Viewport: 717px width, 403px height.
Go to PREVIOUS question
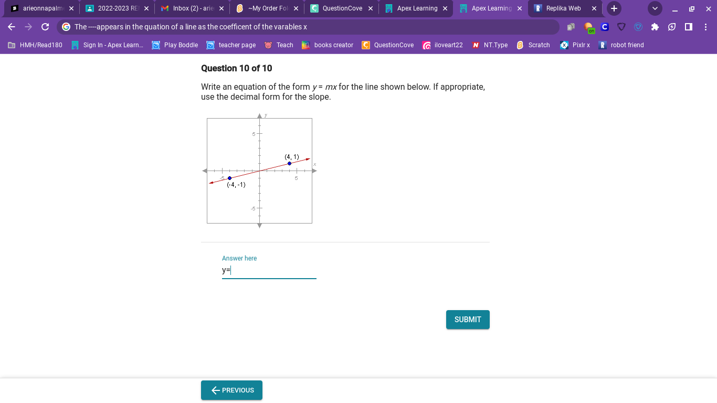(231, 390)
